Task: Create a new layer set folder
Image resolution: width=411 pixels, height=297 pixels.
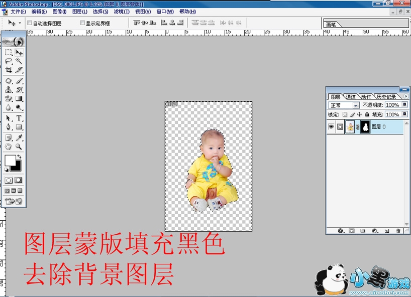Action: pyautogui.click(x=363, y=231)
